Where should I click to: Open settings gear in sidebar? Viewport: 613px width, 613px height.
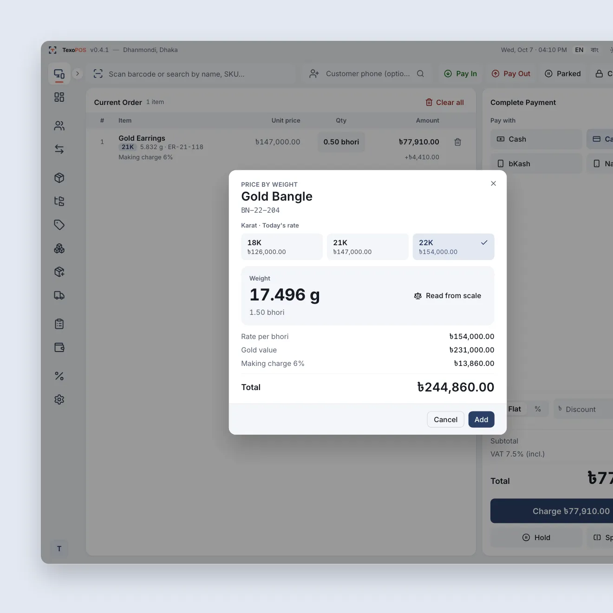(x=59, y=399)
